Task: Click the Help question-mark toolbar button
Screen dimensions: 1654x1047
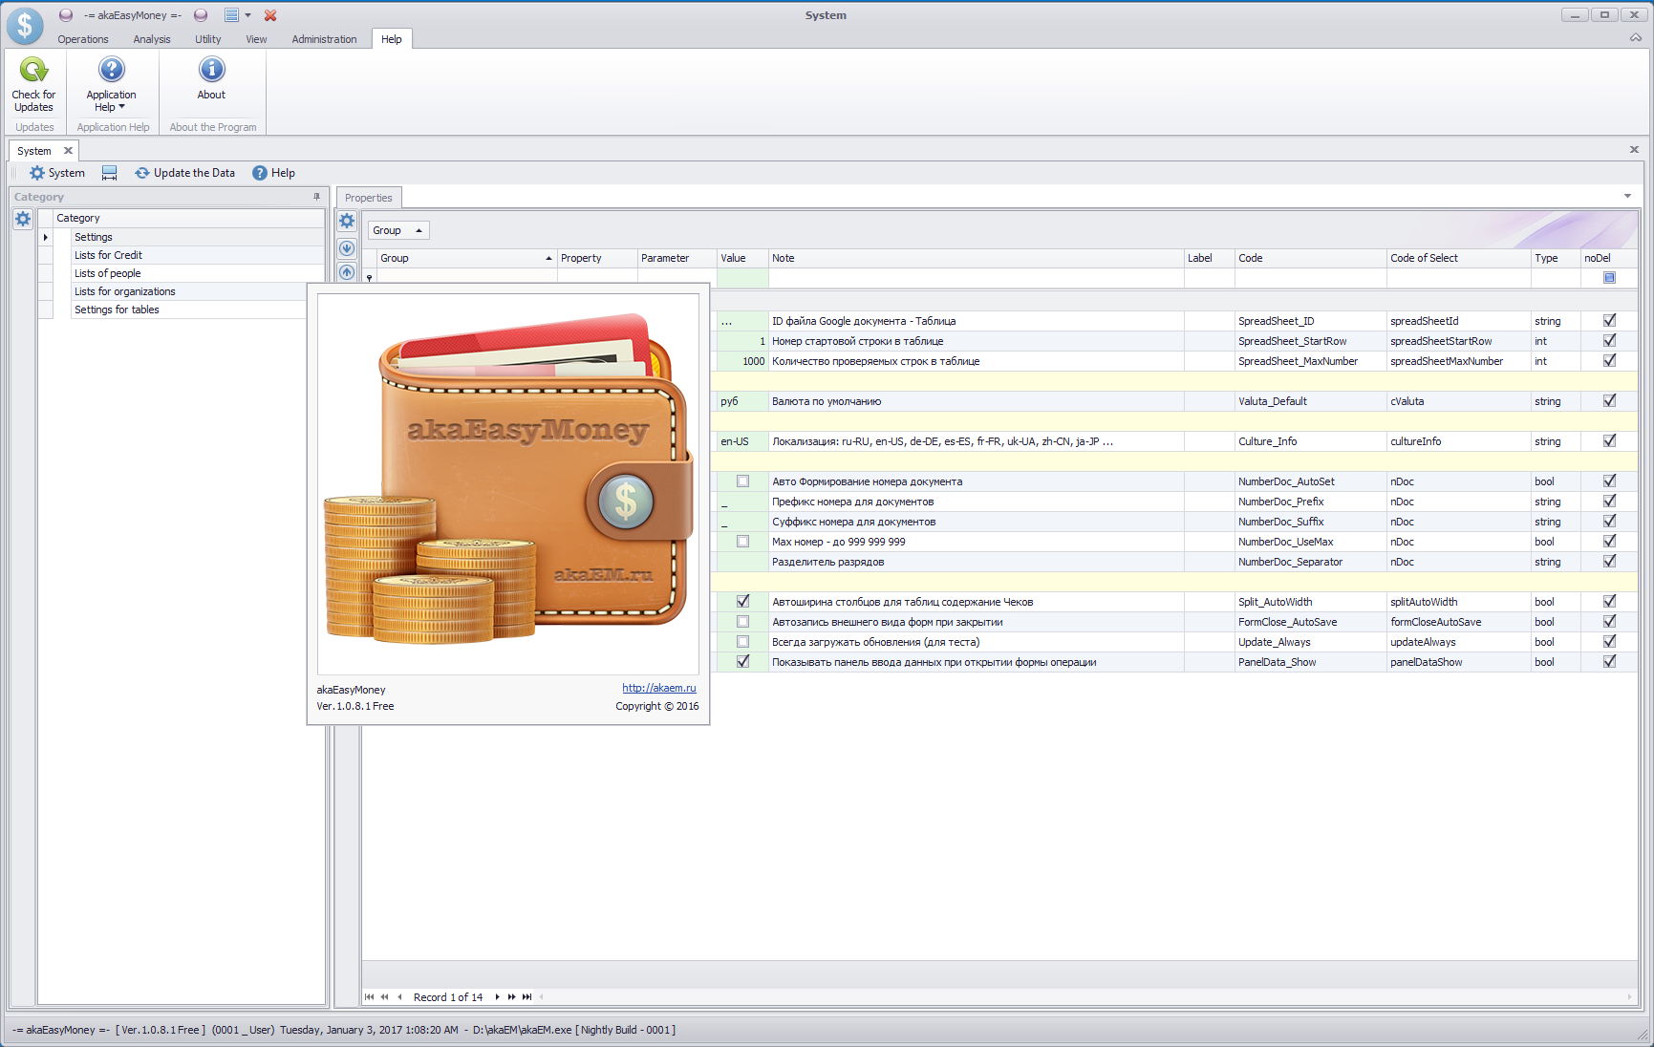Action: tap(273, 173)
